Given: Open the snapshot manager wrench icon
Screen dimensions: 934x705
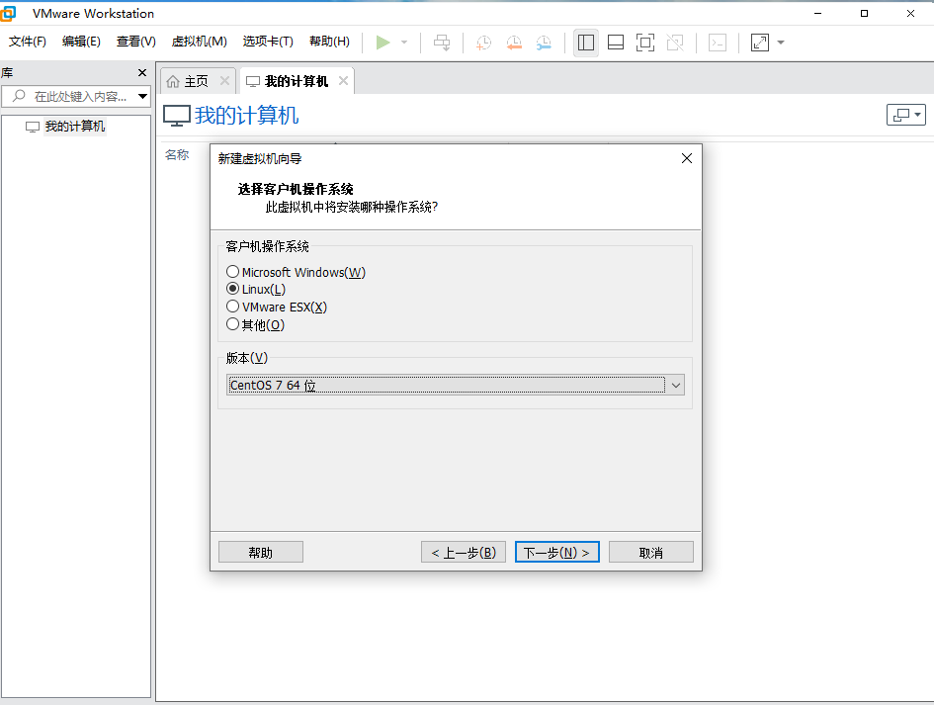Looking at the screenshot, I should pos(544,43).
